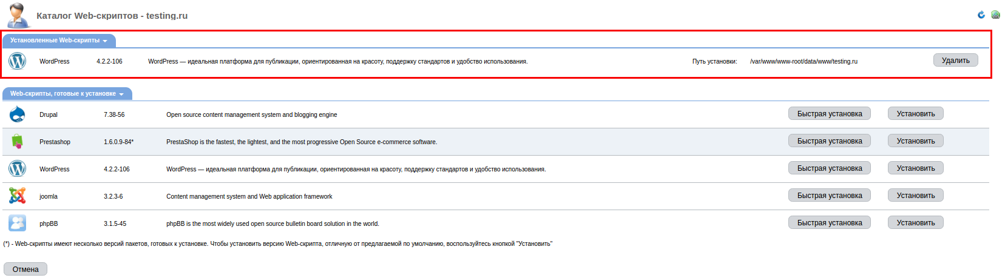
Task: Click the phpBB version '3.1.5-45'
Action: click(115, 223)
